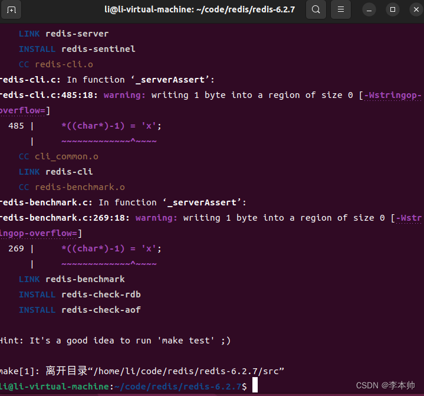Click the 'overflow=' flag continuation text

pos(23,110)
